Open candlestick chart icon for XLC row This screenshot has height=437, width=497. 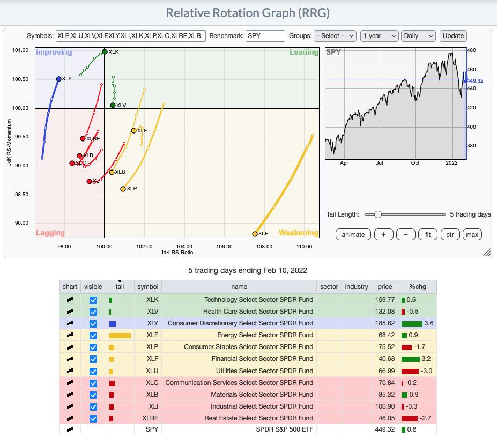[70, 383]
